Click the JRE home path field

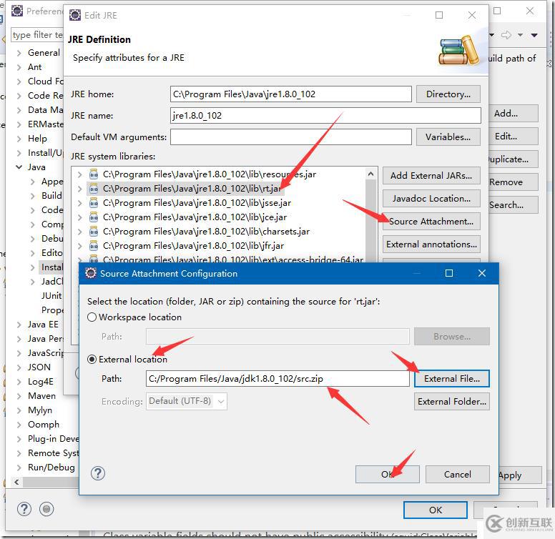click(290, 94)
